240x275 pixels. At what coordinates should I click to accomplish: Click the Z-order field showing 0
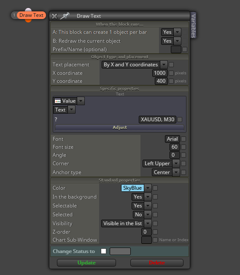tap(146, 232)
